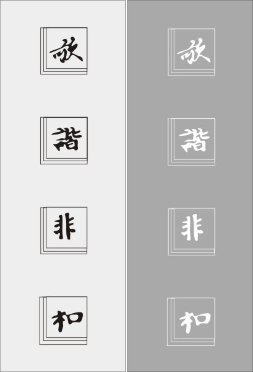The width and height of the screenshot is (253, 372).
Task: Click the topmost black calligraphy character
Action: click(x=66, y=50)
